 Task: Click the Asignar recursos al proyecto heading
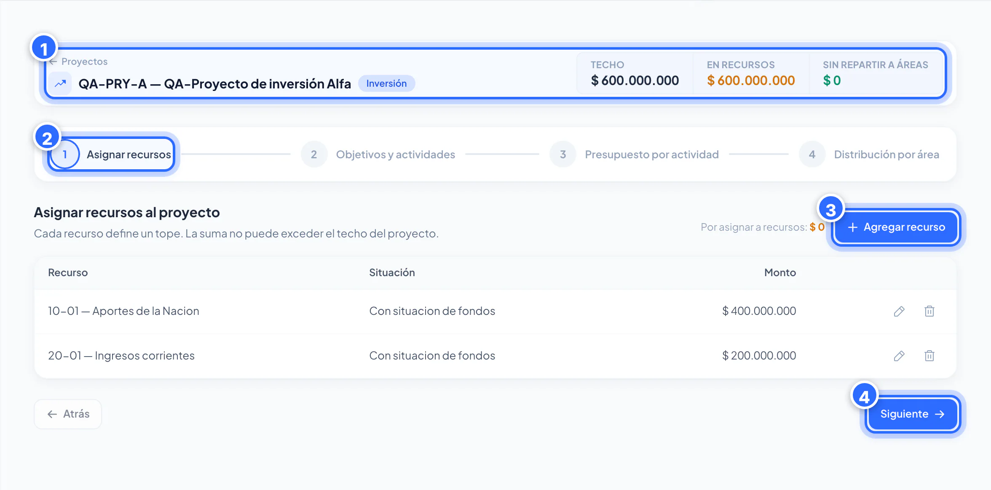(127, 213)
